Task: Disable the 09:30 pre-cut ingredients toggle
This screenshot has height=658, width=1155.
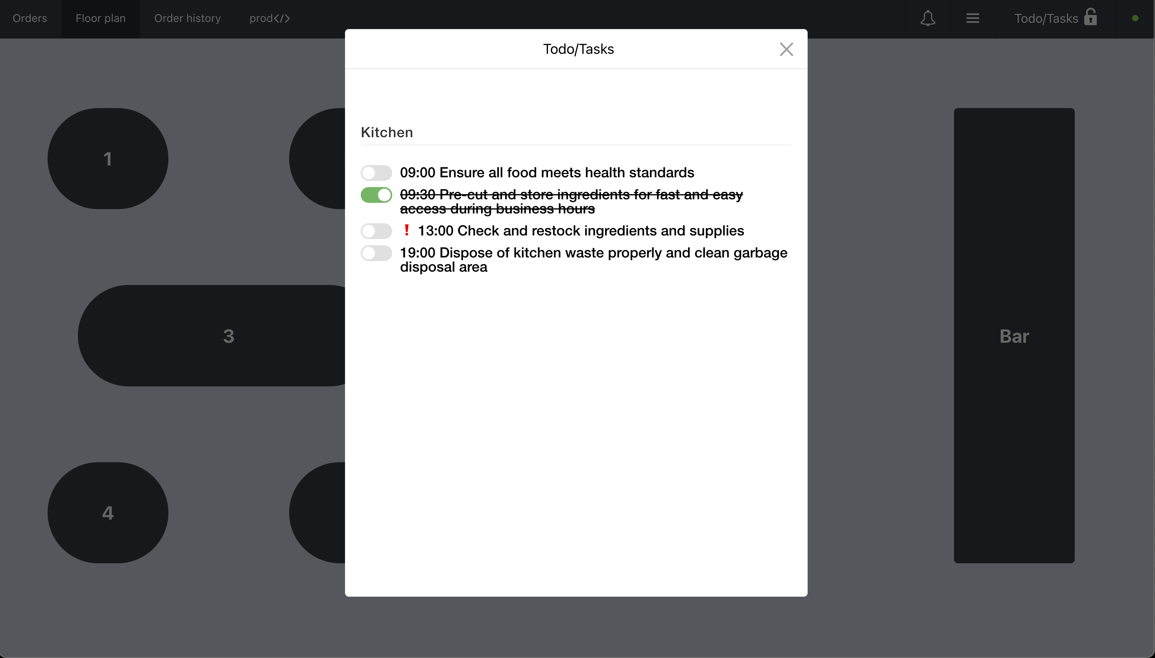Action: click(377, 195)
